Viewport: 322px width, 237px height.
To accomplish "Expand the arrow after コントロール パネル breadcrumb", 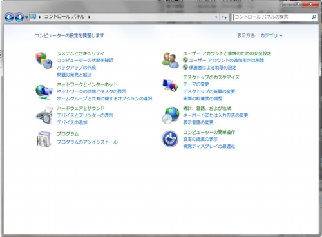I will (x=89, y=17).
